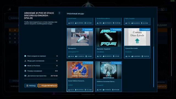
Task: Open the Deinotherium mod thumbnail
Action: (x=109, y=70)
